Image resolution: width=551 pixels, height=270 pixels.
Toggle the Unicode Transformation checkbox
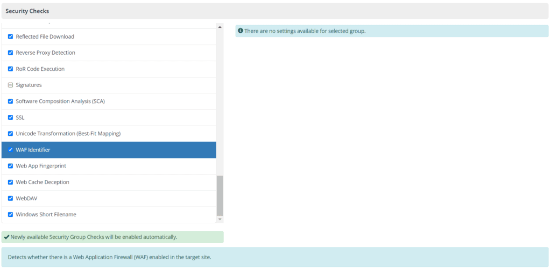tap(10, 134)
